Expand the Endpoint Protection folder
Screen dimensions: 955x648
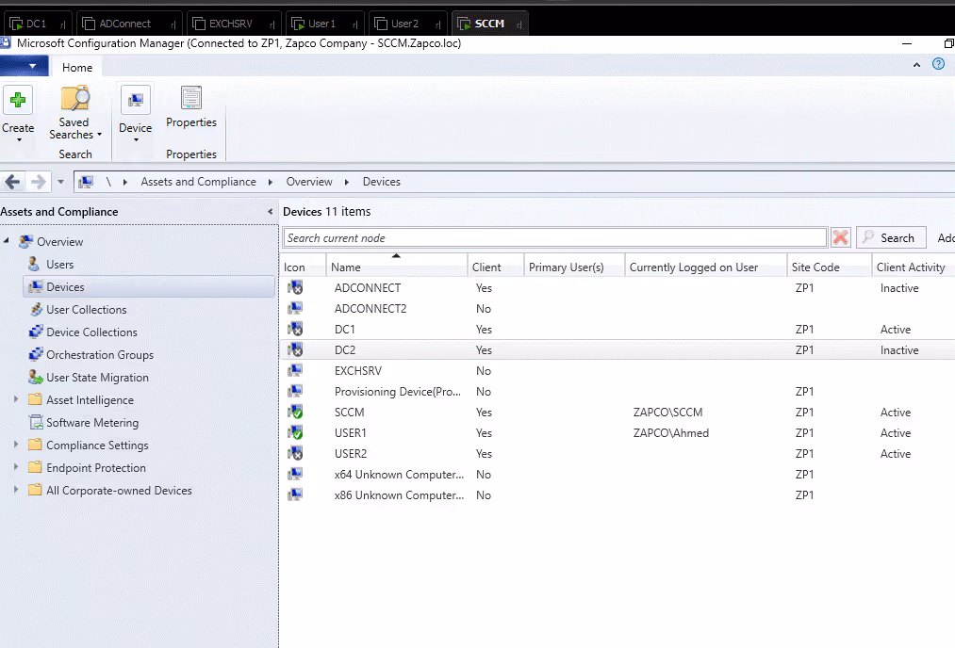[16, 468]
